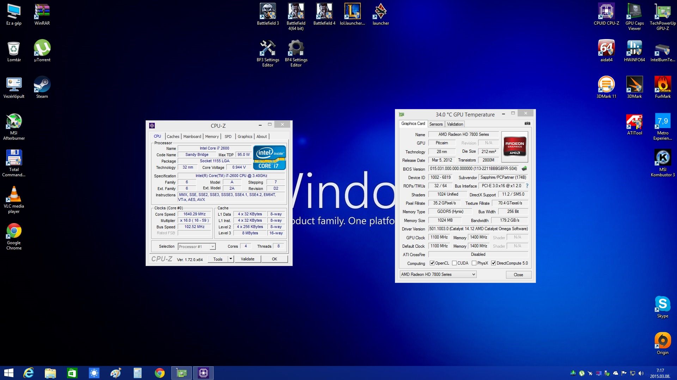Click the Radeon Graphics logo in GPU-Z

pyautogui.click(x=514, y=146)
